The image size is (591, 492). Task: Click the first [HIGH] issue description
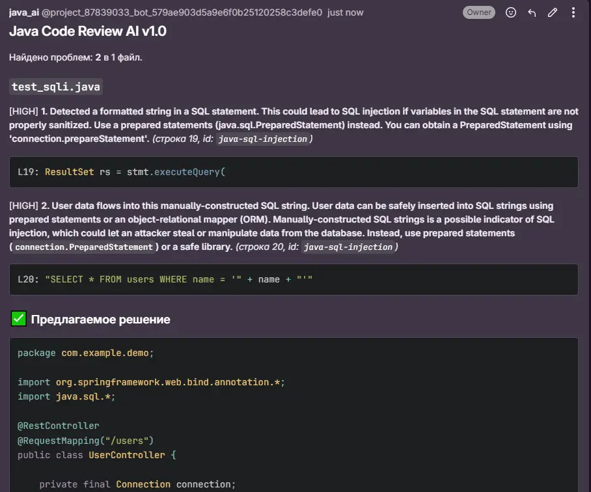tap(294, 125)
